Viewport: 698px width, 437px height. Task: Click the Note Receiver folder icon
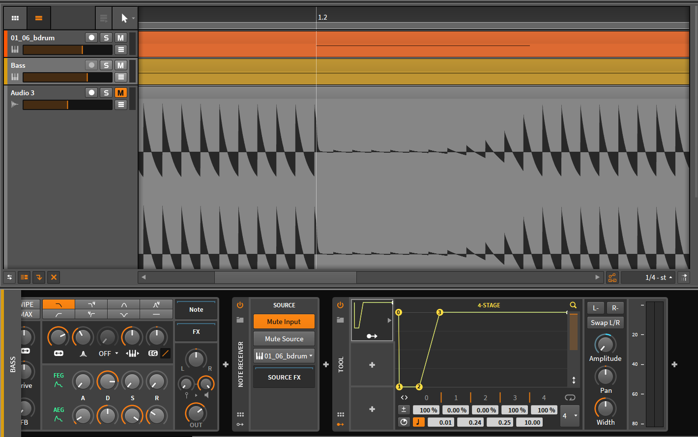(x=240, y=320)
